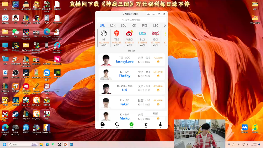Viewport: 263px width, 148px height.
Task: Click JackeyLove's player portrait
Action: [x=106, y=60]
